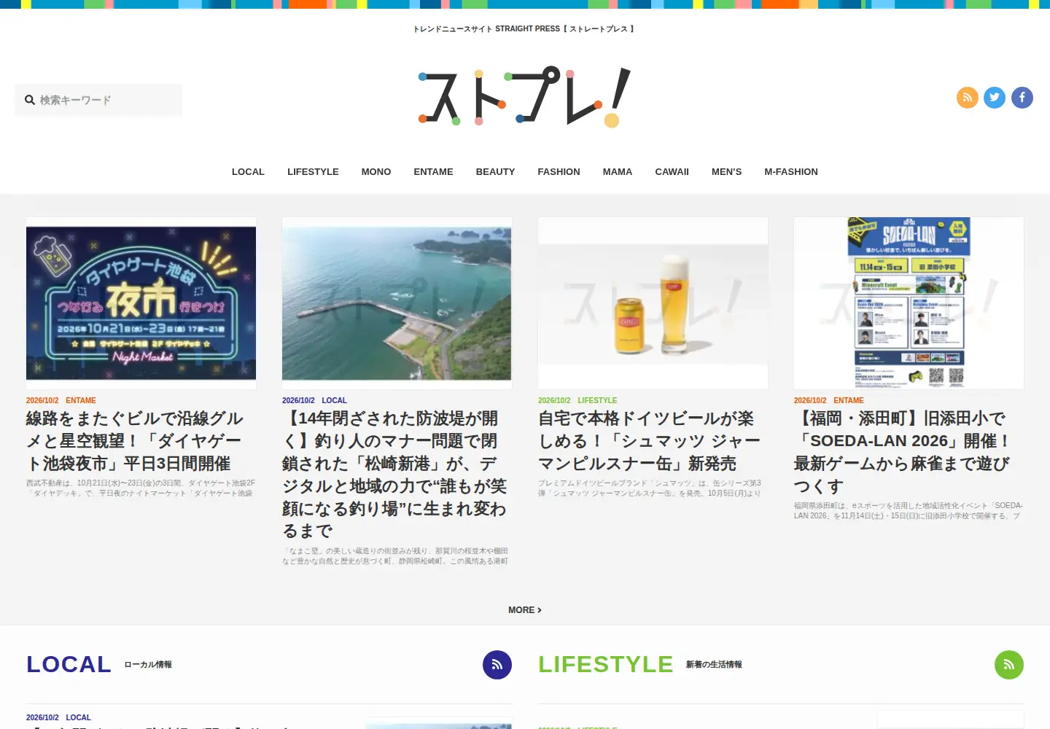Read the ダイヤゲート池袋夜市 article headline
Screen dimensions: 1050x729
click(136, 441)
